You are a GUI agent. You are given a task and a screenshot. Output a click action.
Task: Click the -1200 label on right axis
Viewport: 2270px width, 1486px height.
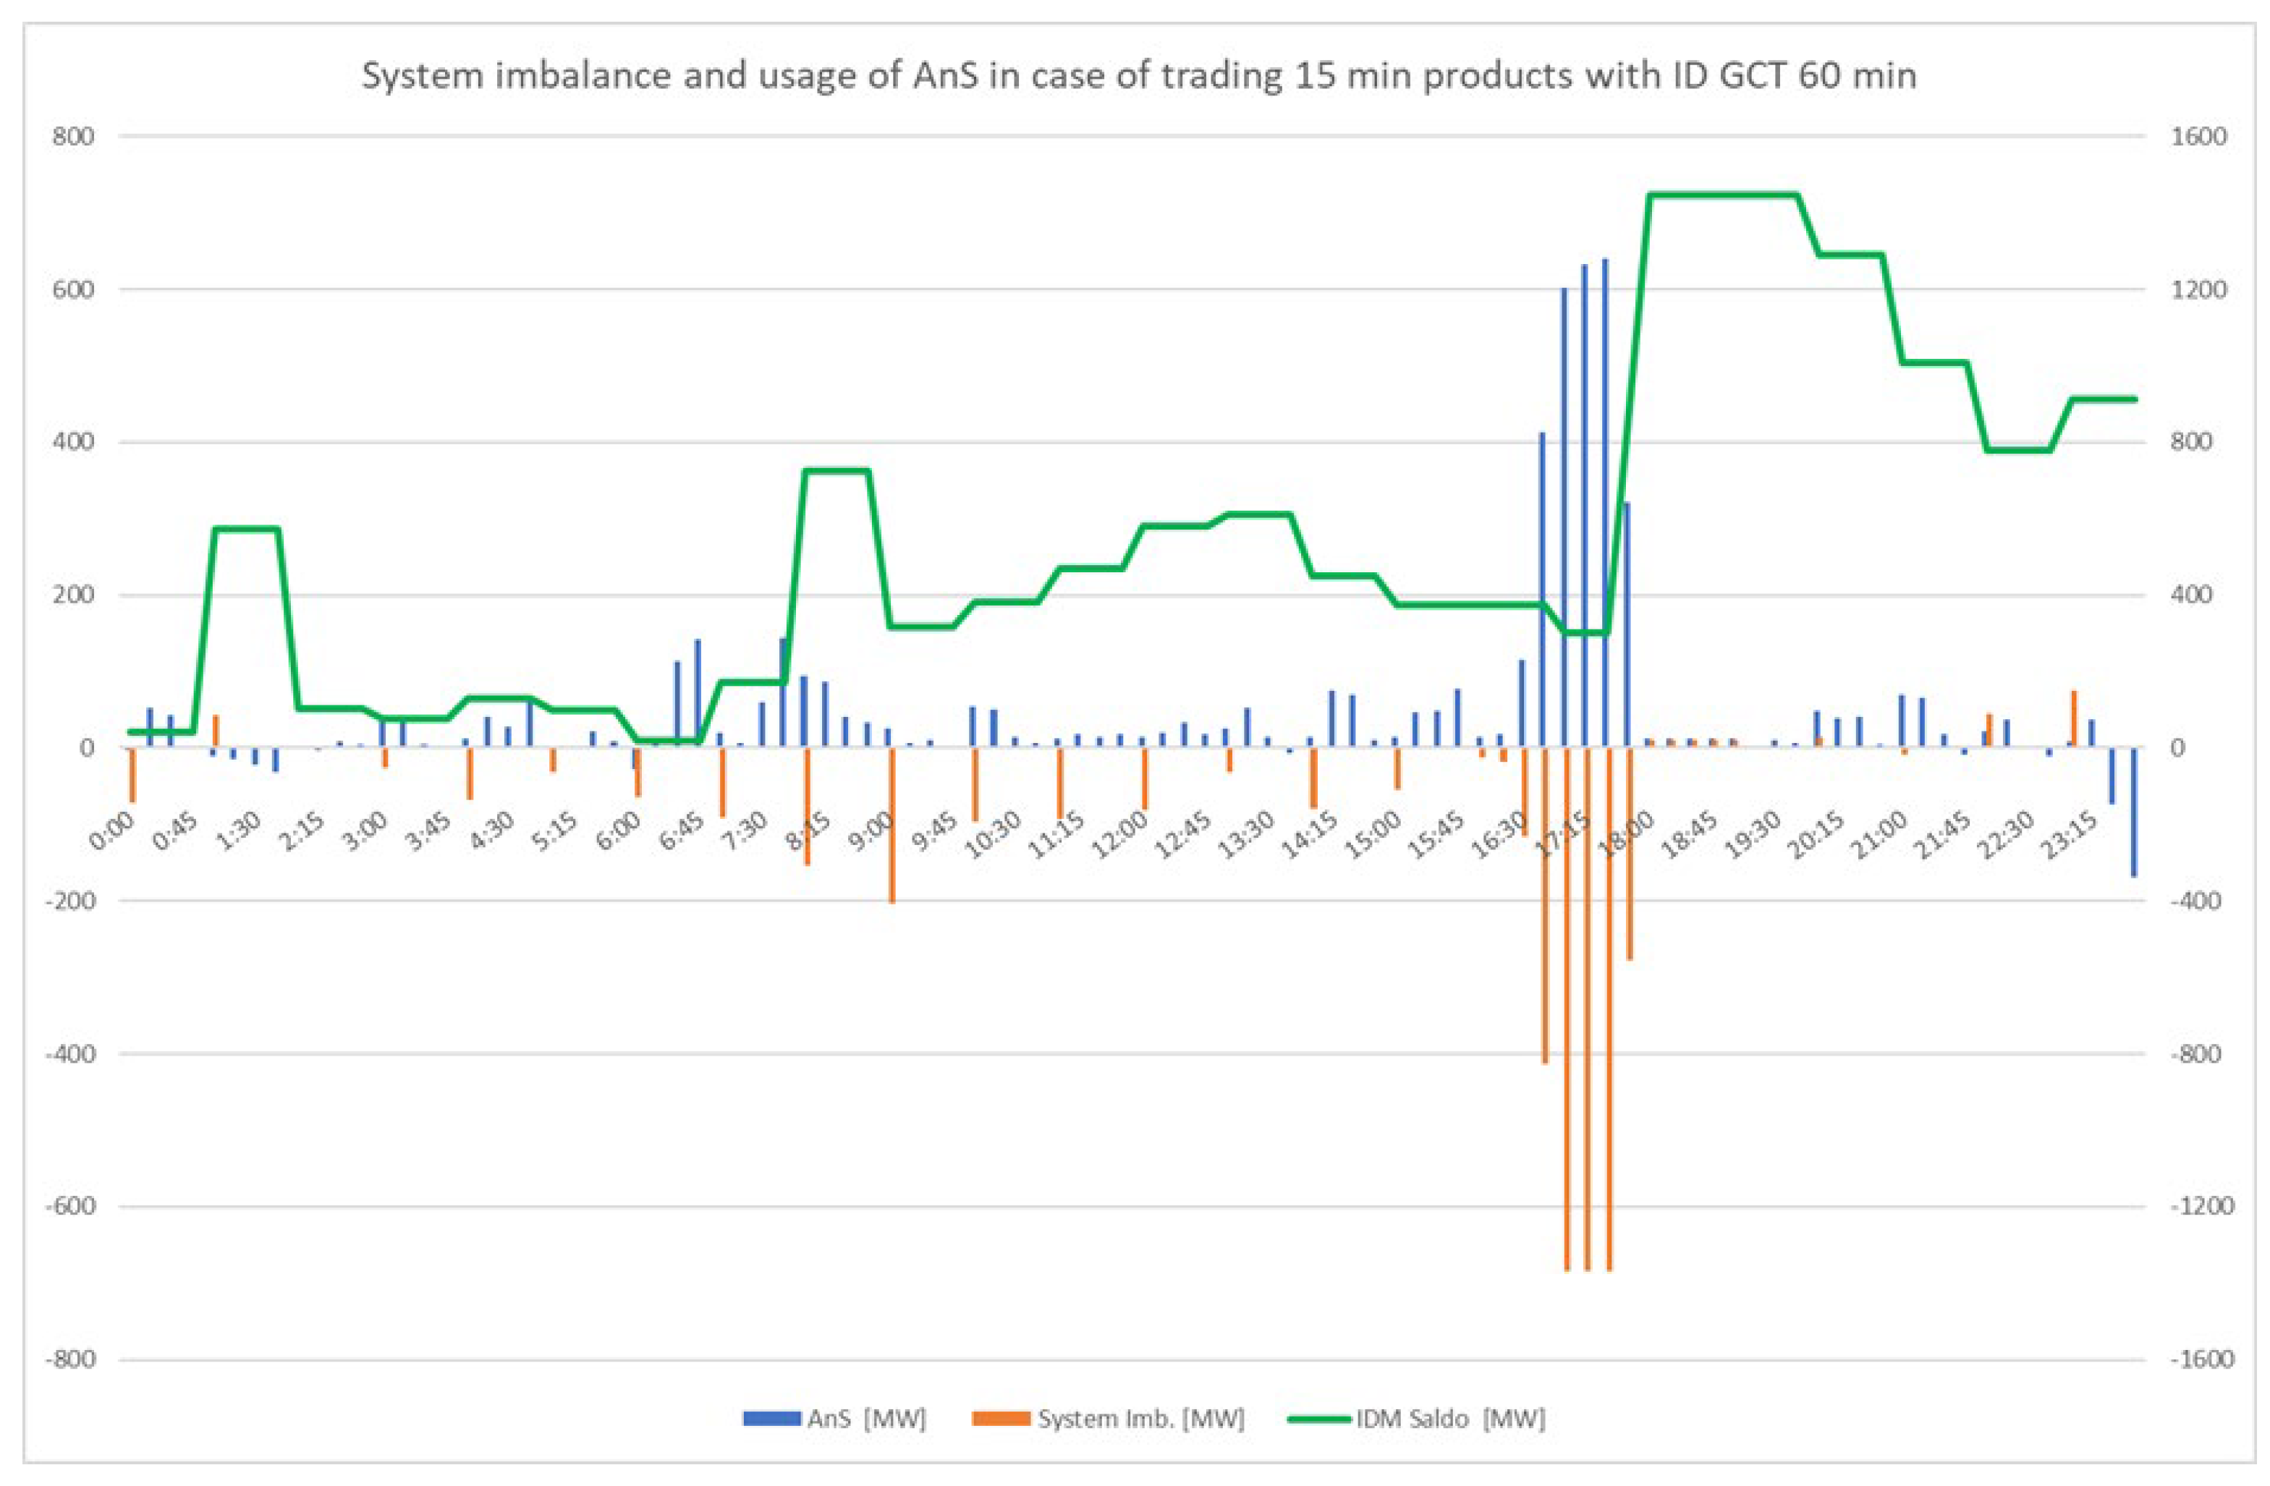[2203, 1207]
